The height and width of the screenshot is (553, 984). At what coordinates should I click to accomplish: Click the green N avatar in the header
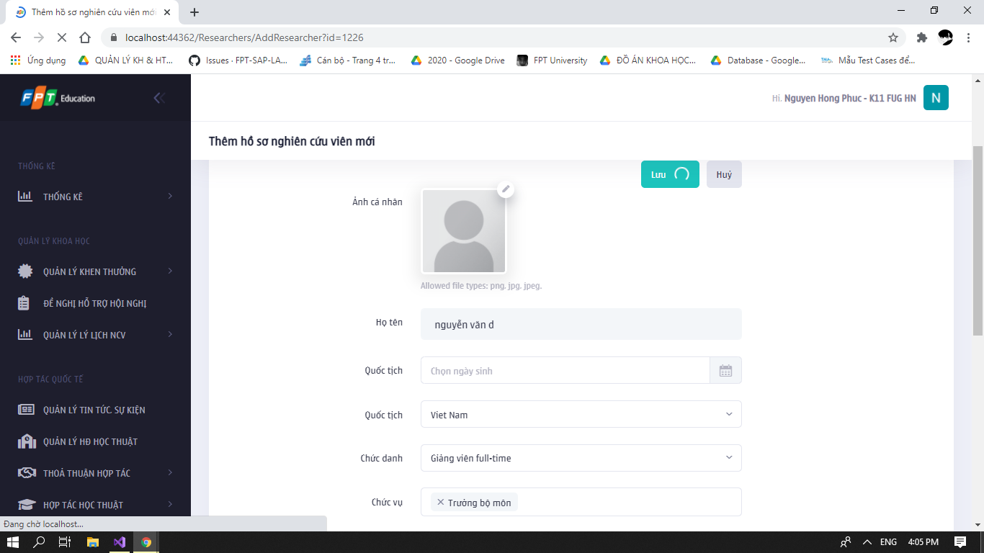point(936,97)
